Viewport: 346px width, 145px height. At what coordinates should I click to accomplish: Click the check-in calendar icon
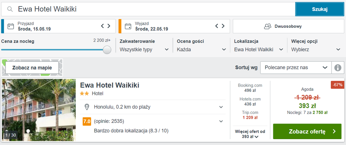tap(11, 26)
